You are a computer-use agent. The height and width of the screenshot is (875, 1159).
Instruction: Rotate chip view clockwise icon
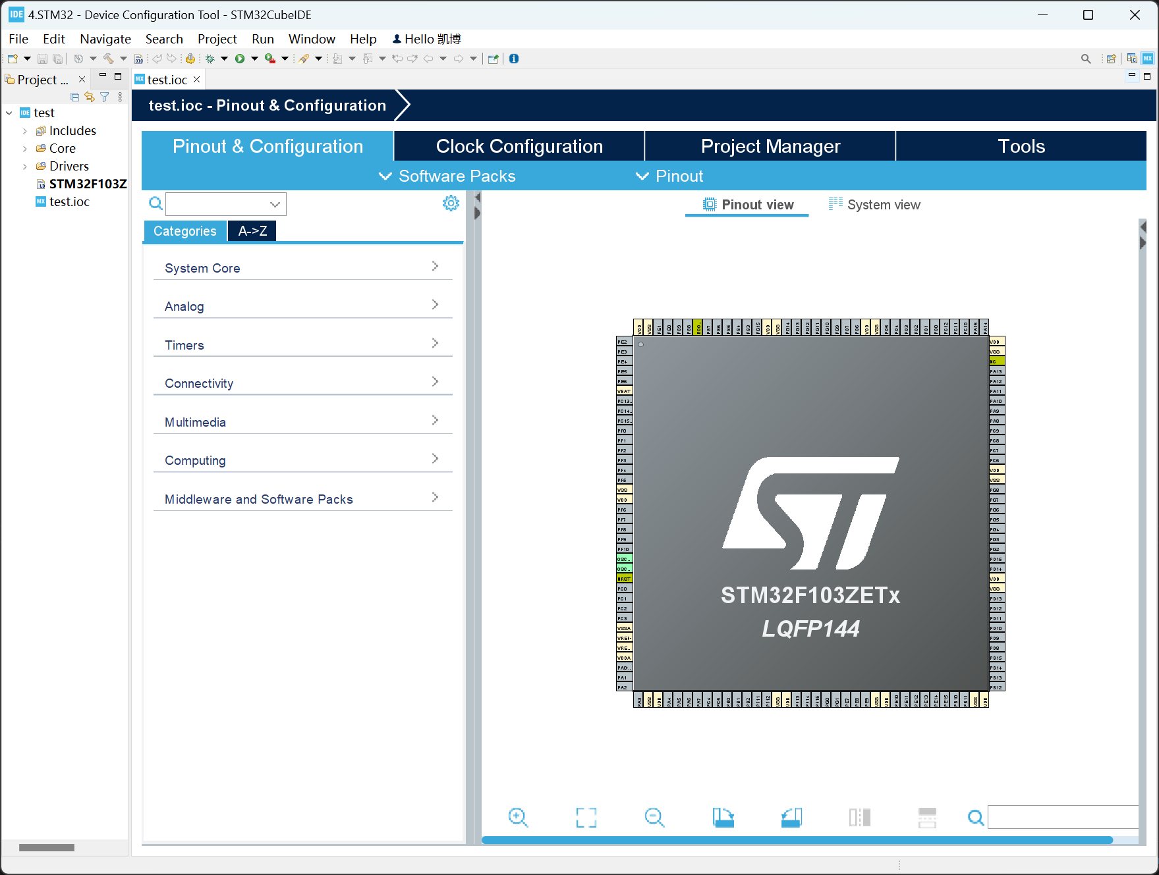723,818
